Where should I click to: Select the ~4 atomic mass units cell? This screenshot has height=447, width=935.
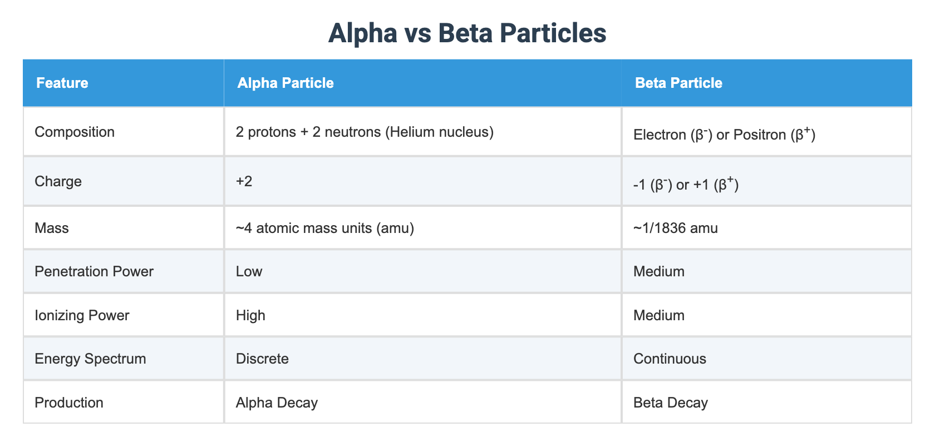pyautogui.click(x=422, y=228)
